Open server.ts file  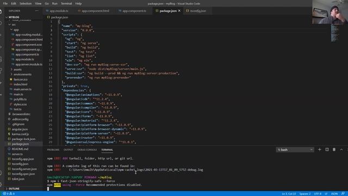[17, 154]
